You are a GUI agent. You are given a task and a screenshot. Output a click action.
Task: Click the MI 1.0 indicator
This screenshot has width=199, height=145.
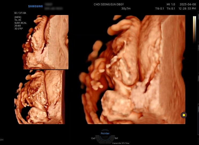(x=171, y=5)
